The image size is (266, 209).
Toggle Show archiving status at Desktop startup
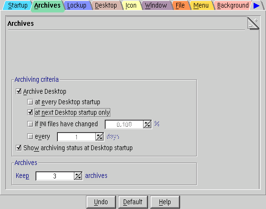(x=19, y=148)
